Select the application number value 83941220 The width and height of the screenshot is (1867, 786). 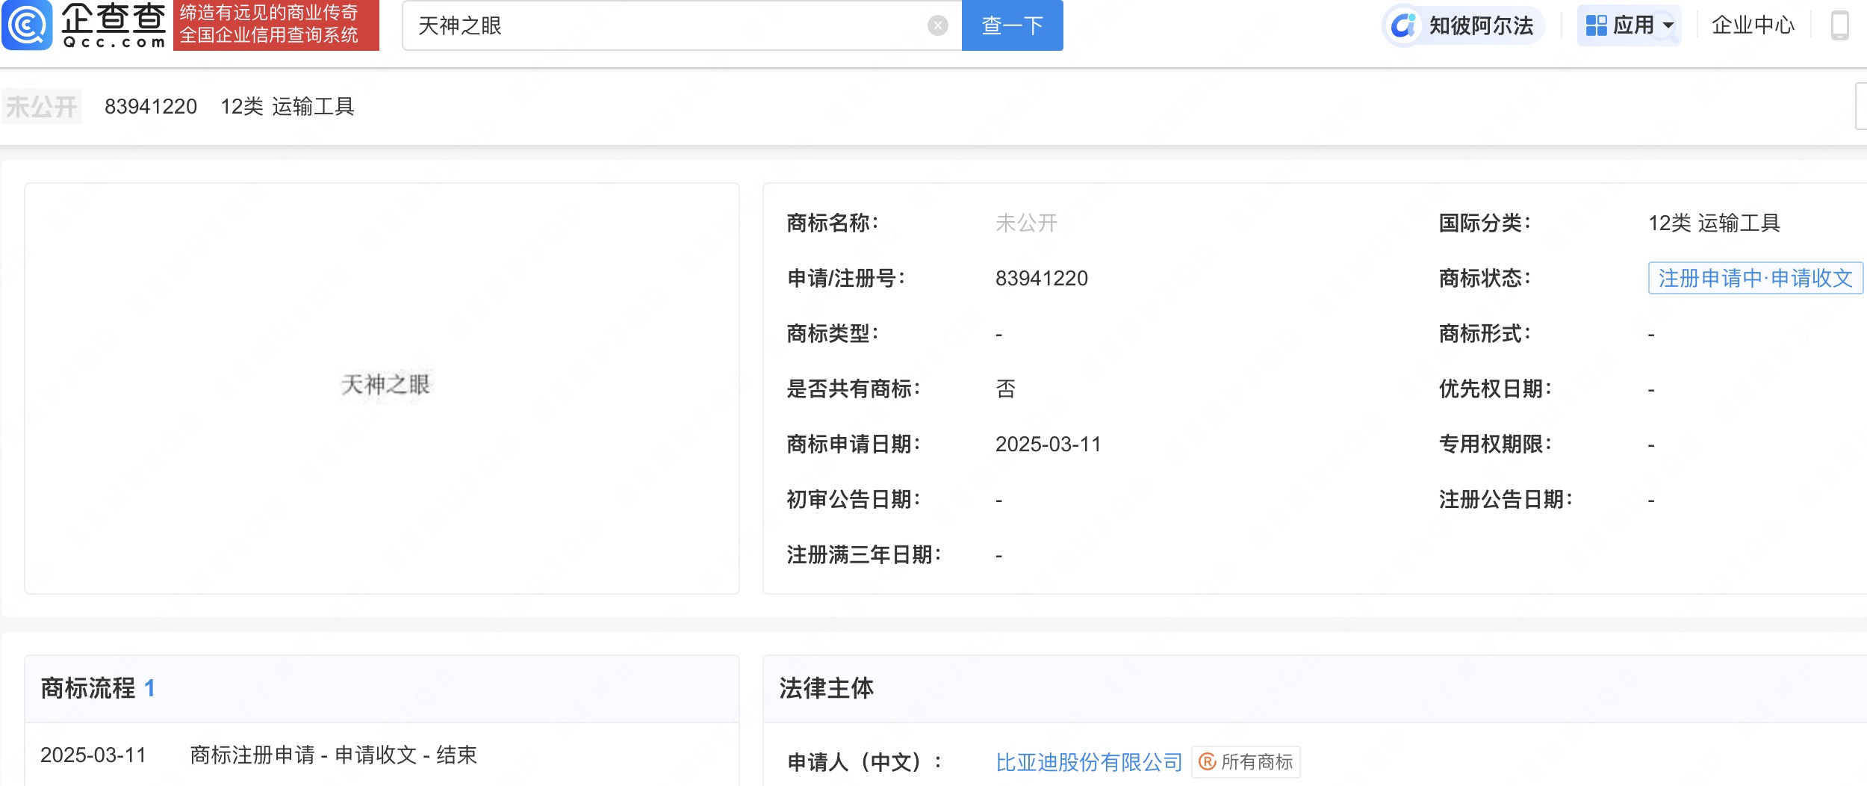1042,278
